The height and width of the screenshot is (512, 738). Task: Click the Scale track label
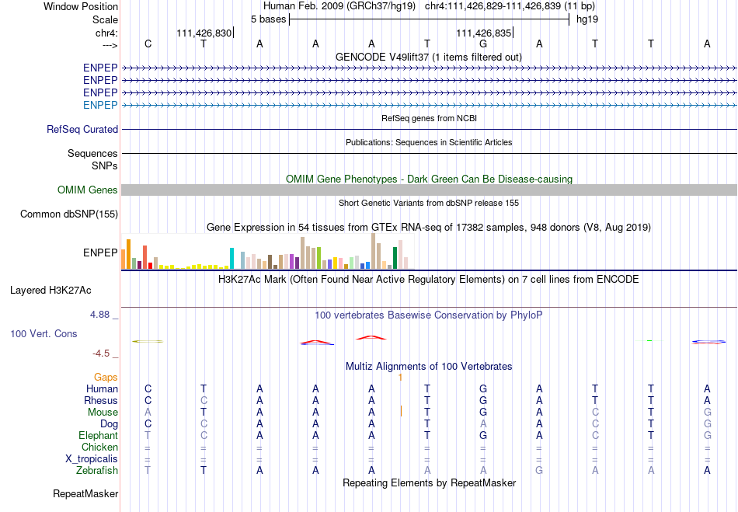pos(105,19)
